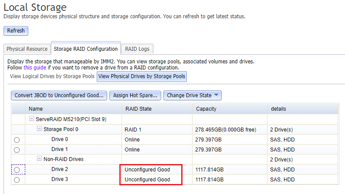Open the RAID Logs tab
Image resolution: width=345 pixels, height=194 pixels.
[137, 49]
